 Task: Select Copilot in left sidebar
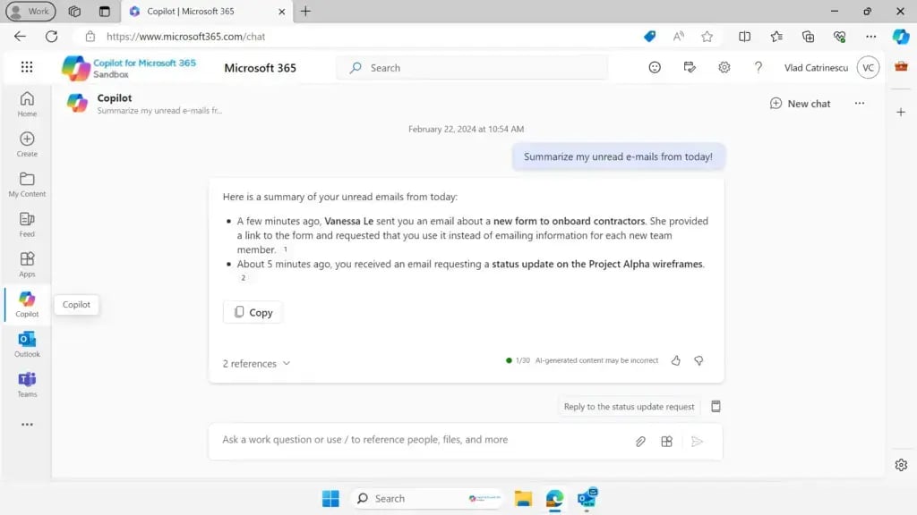[x=27, y=304]
